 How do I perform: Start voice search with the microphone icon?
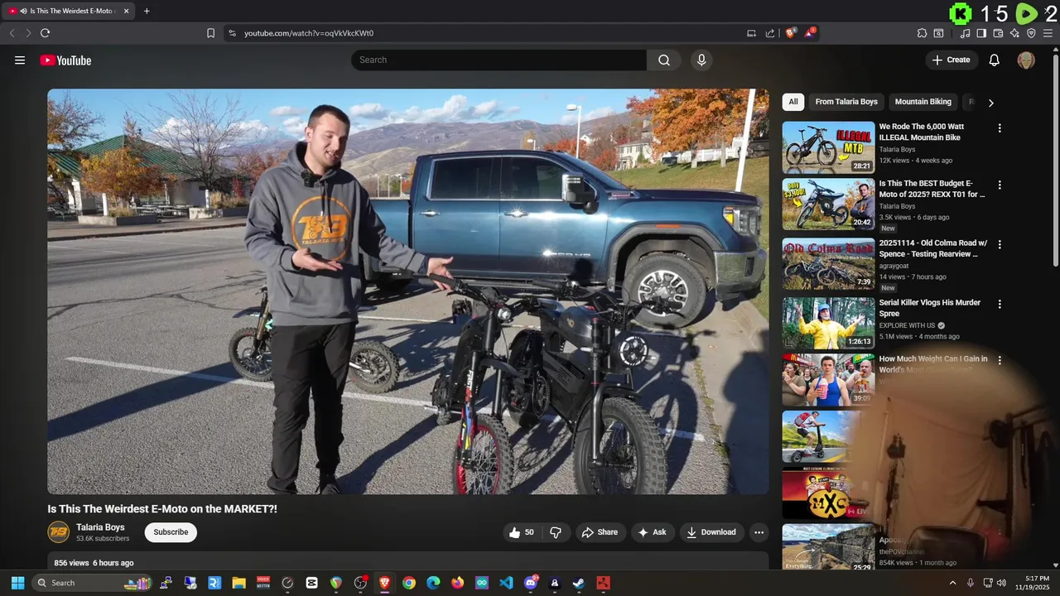click(x=701, y=60)
